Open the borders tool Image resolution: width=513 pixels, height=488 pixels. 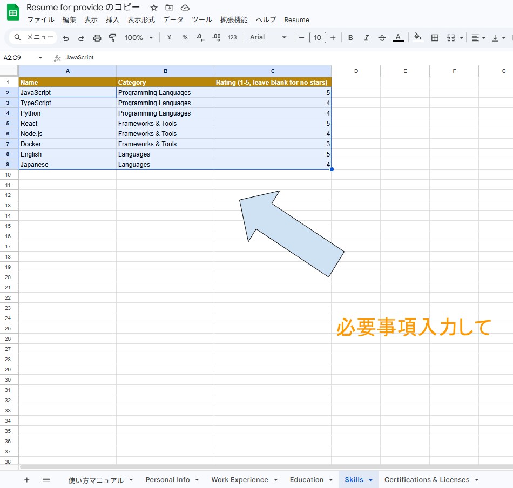point(435,38)
